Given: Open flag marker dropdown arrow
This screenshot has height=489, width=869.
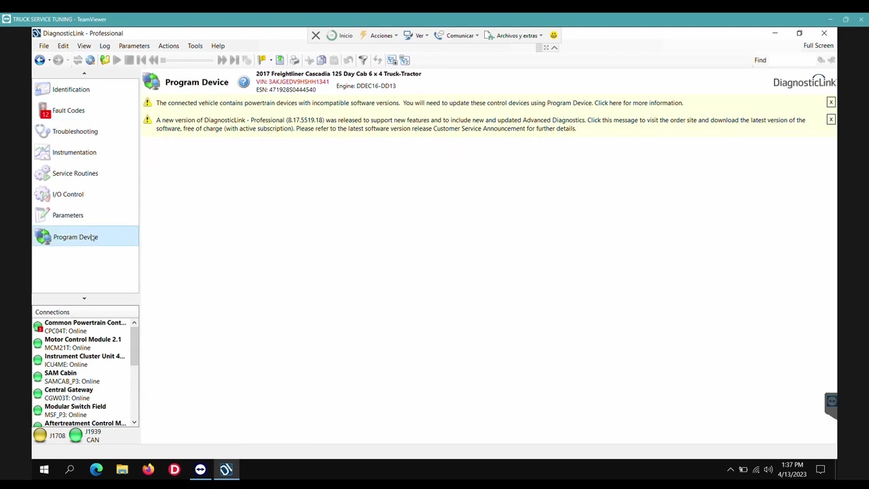Looking at the screenshot, I should coord(270,60).
